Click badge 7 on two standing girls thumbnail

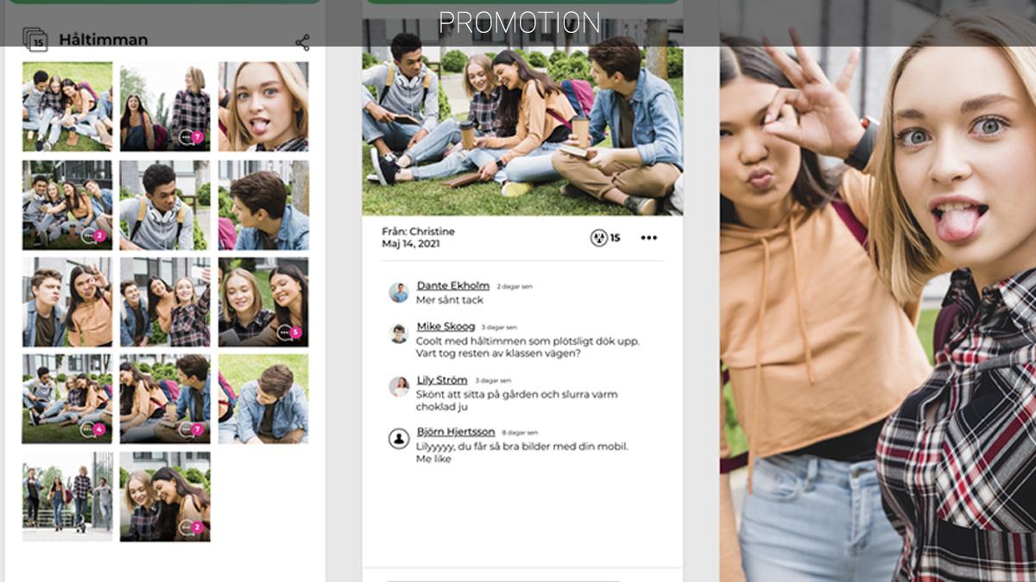coord(191,137)
